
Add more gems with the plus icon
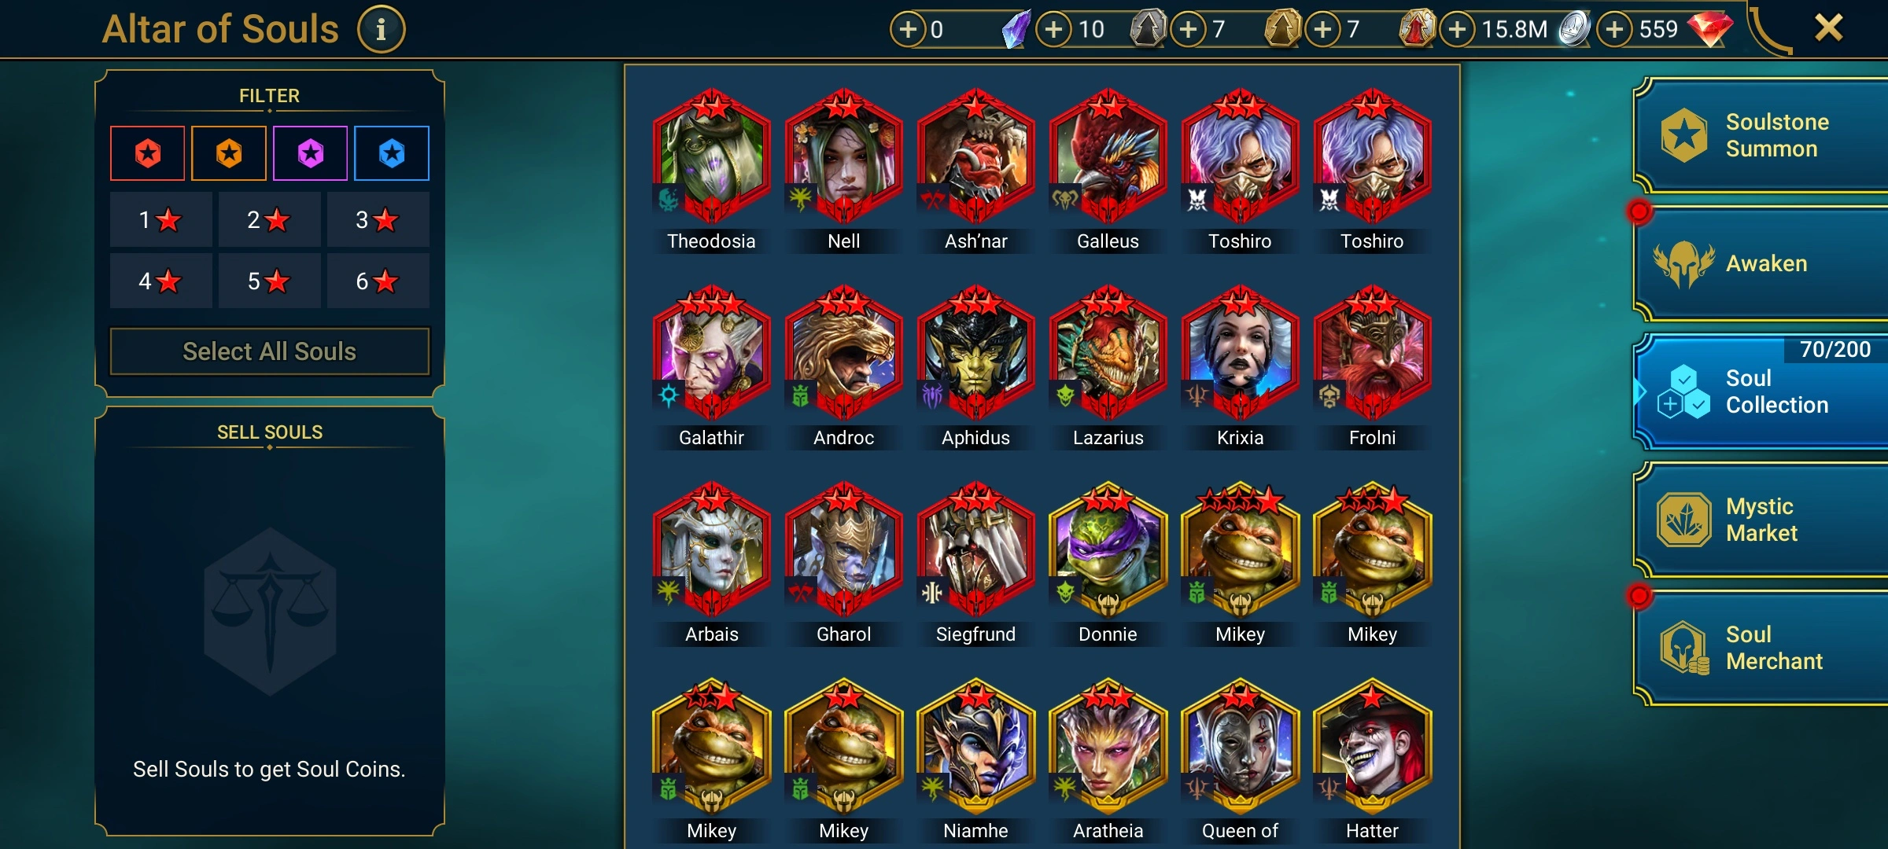[x=1615, y=30]
